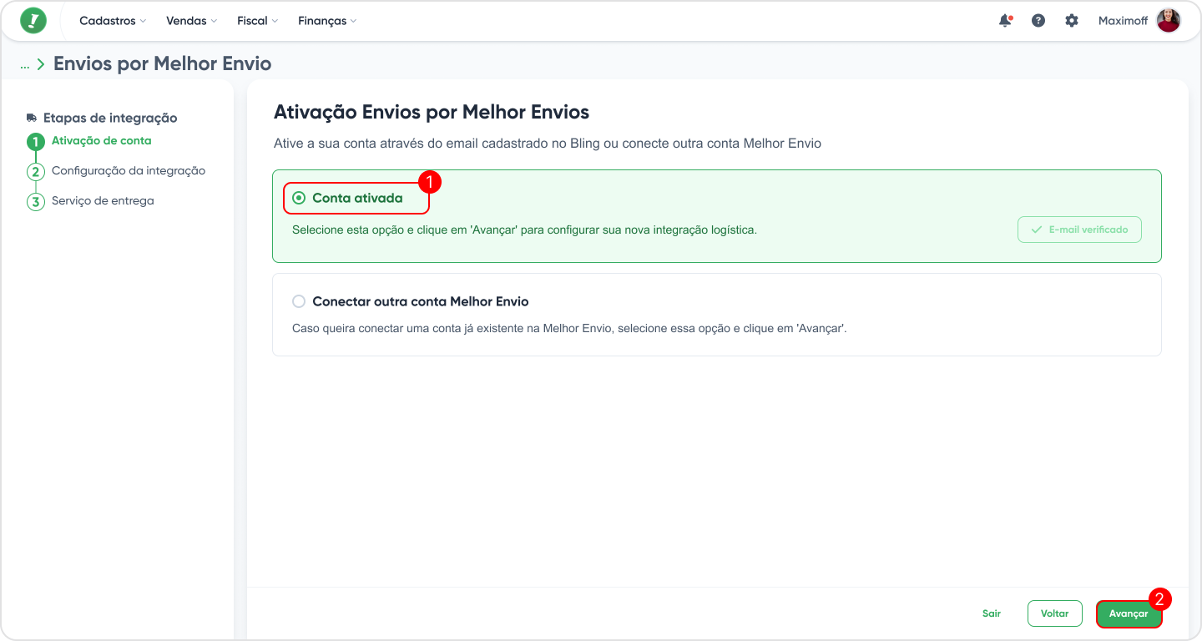Select Conectar outra conta Melhor Envio radio
Viewport: 1202px width, 641px height.
[x=299, y=301]
